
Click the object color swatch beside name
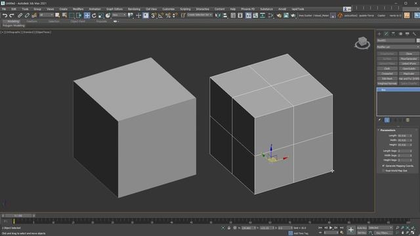(x=418, y=41)
